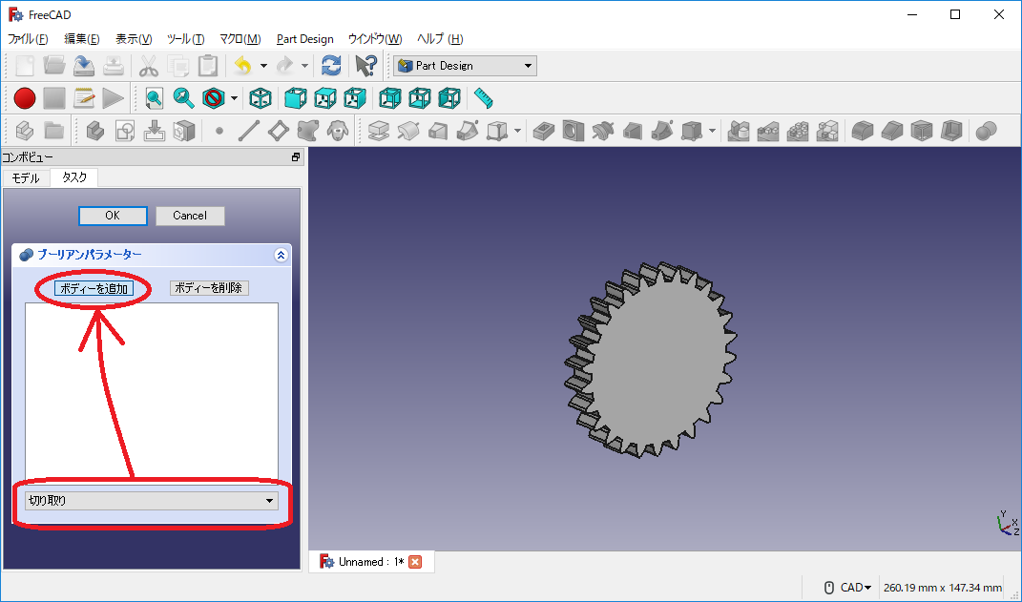Click the Fit selection magnifier icon
The height and width of the screenshot is (602, 1022).
tap(183, 98)
